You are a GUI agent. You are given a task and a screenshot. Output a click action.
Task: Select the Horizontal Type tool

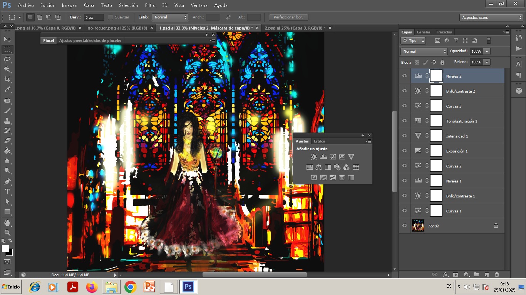point(7,191)
